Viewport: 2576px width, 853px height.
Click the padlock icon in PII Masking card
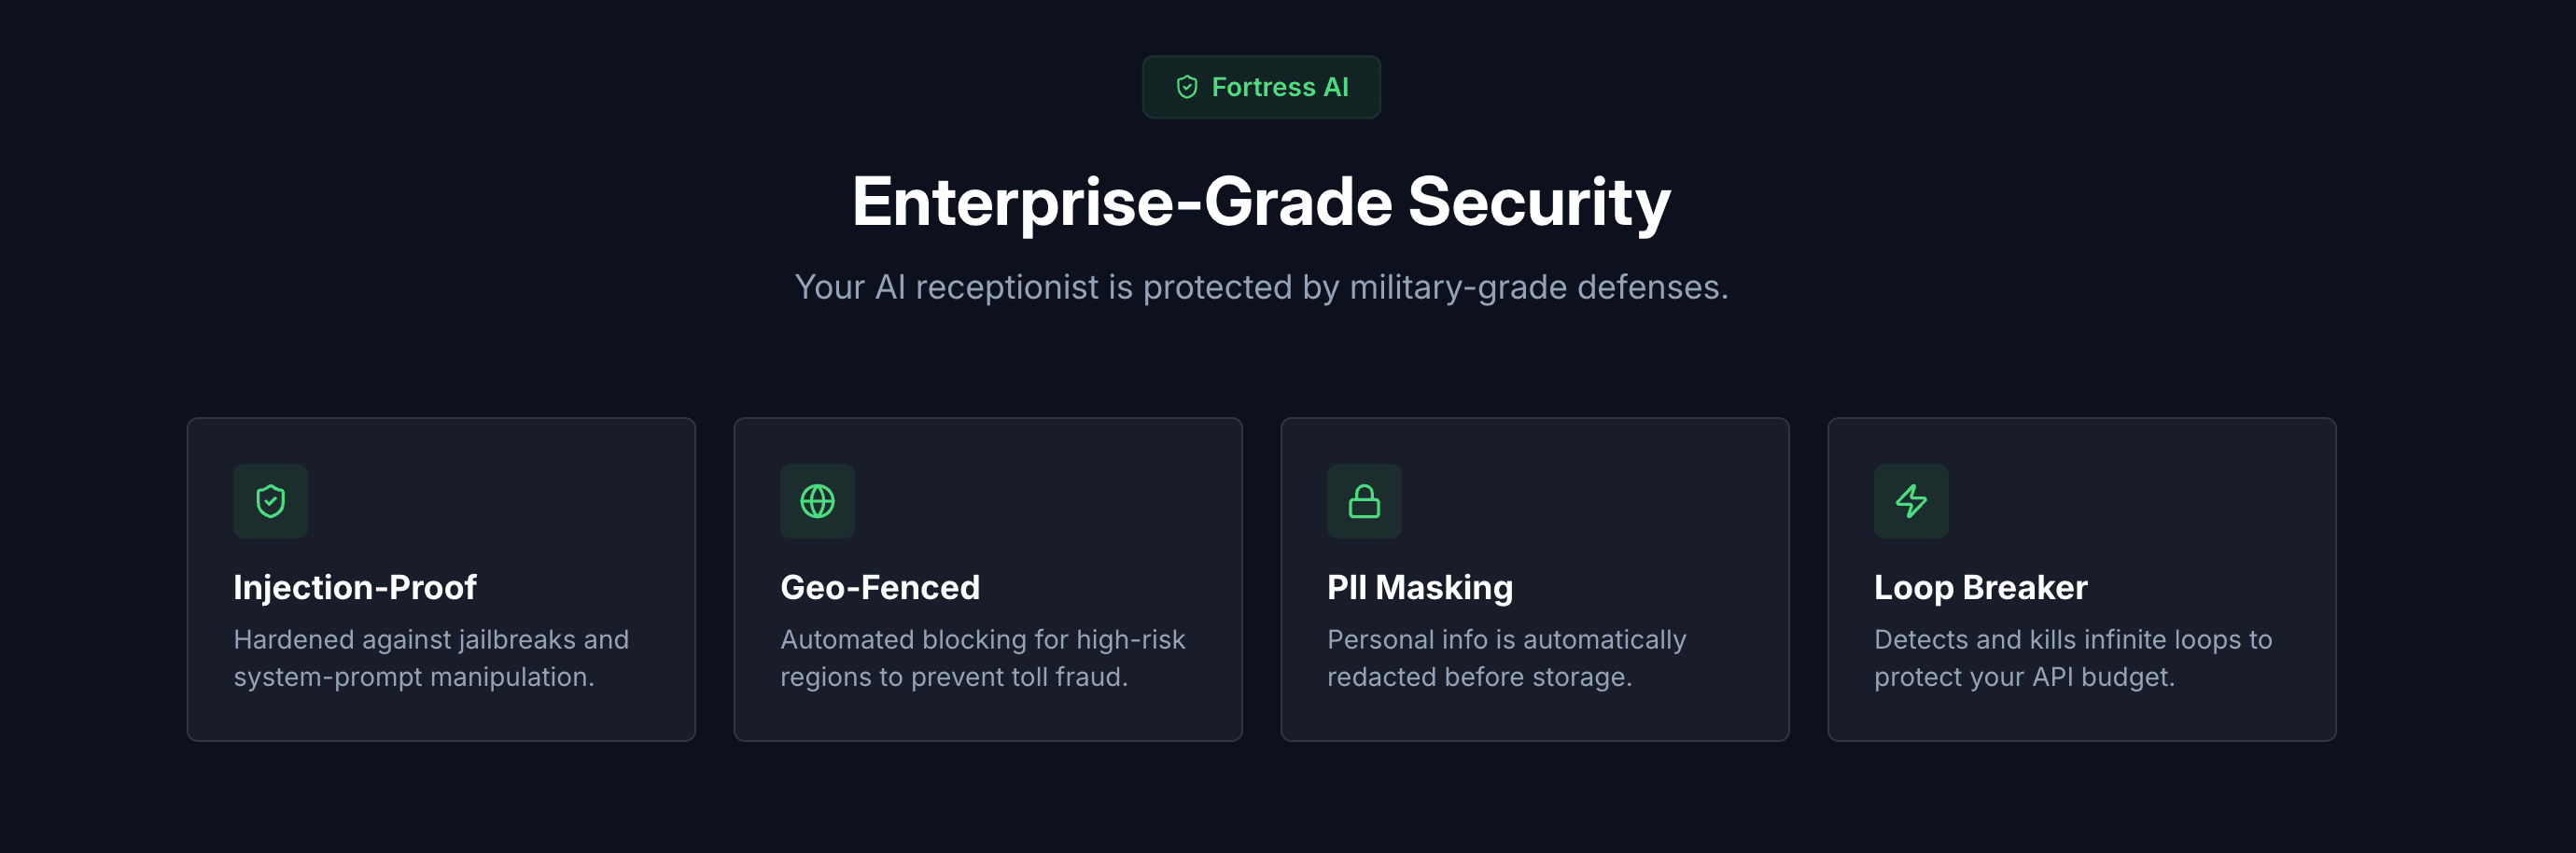1364,501
